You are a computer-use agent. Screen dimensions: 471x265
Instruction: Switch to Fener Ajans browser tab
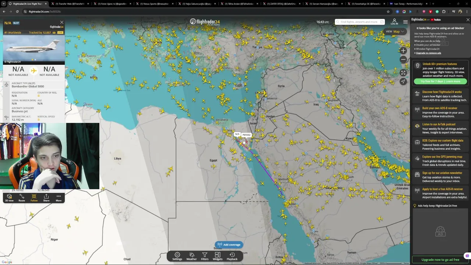[x=112, y=4]
